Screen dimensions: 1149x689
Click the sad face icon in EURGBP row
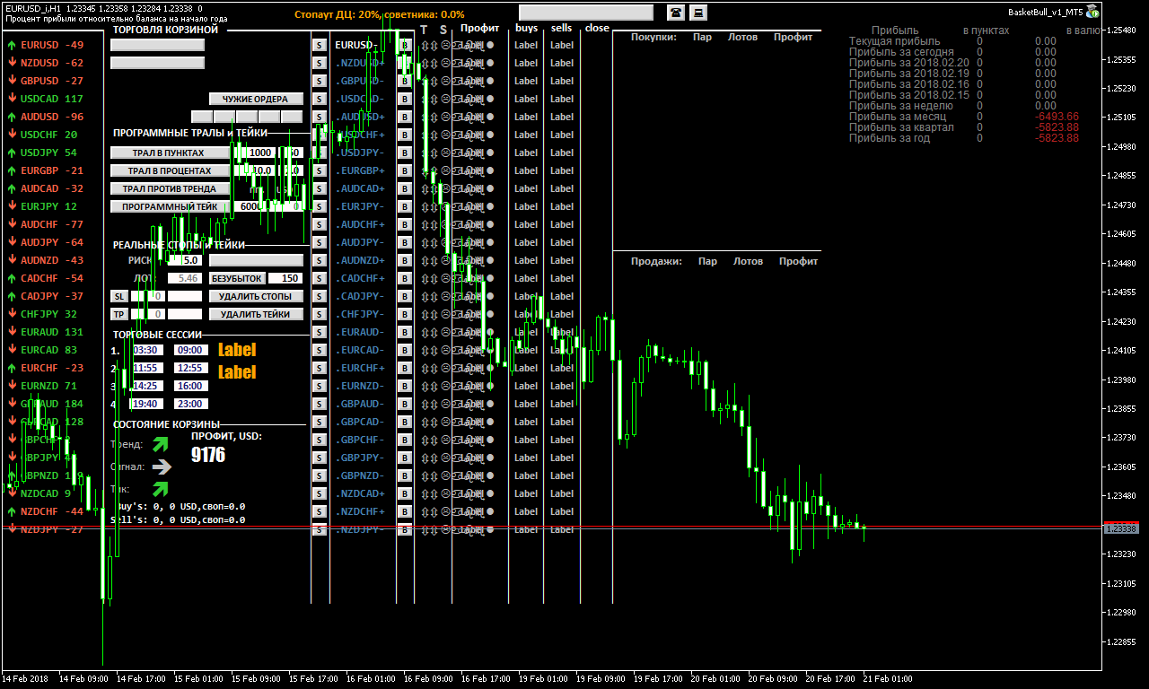(x=447, y=170)
